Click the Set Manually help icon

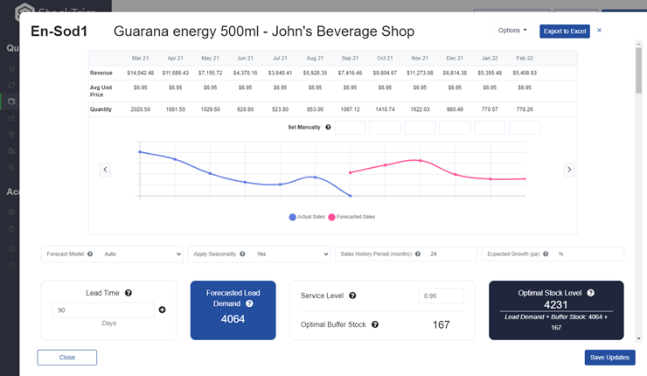point(328,127)
